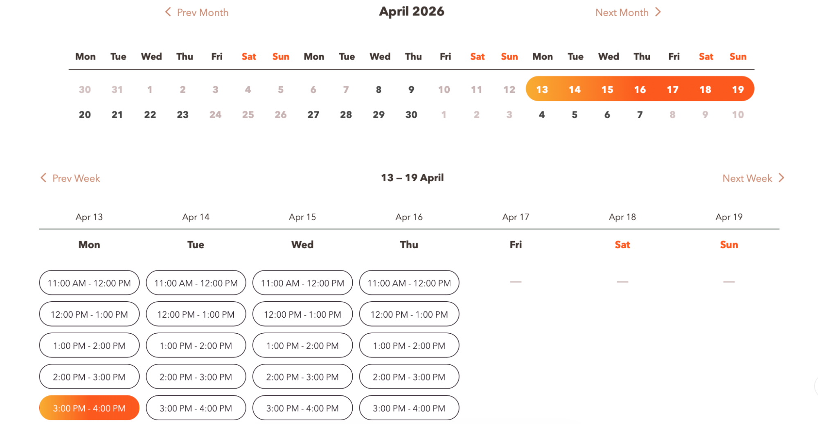Screen dimensions: 818x424
Task: Open the previous month view
Action: [x=196, y=12]
